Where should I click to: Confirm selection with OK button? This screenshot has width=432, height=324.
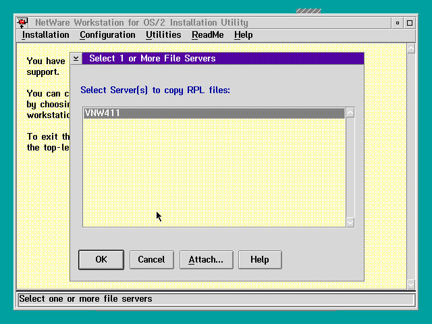(101, 259)
